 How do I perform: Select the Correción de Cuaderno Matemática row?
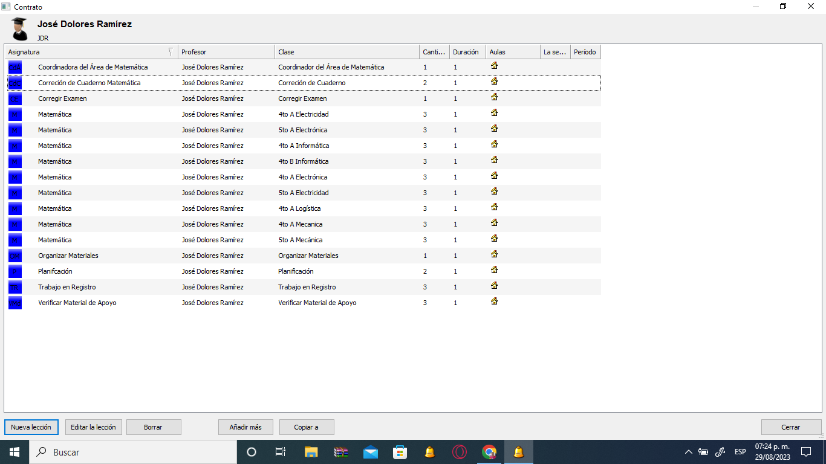pos(304,83)
